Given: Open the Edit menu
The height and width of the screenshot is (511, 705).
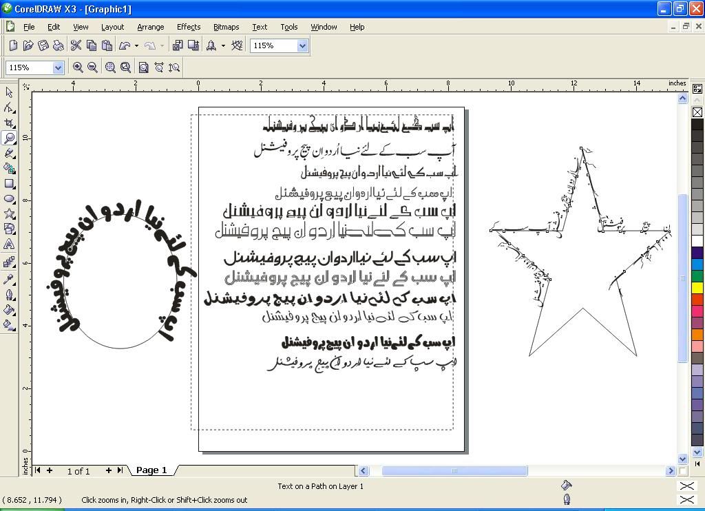Looking at the screenshot, I should point(54,27).
